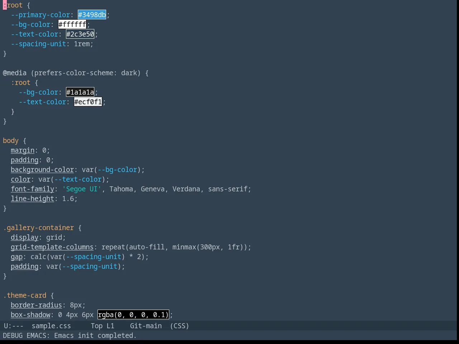Click the 'color' property under body
This screenshot has height=344, width=459.
click(20, 179)
